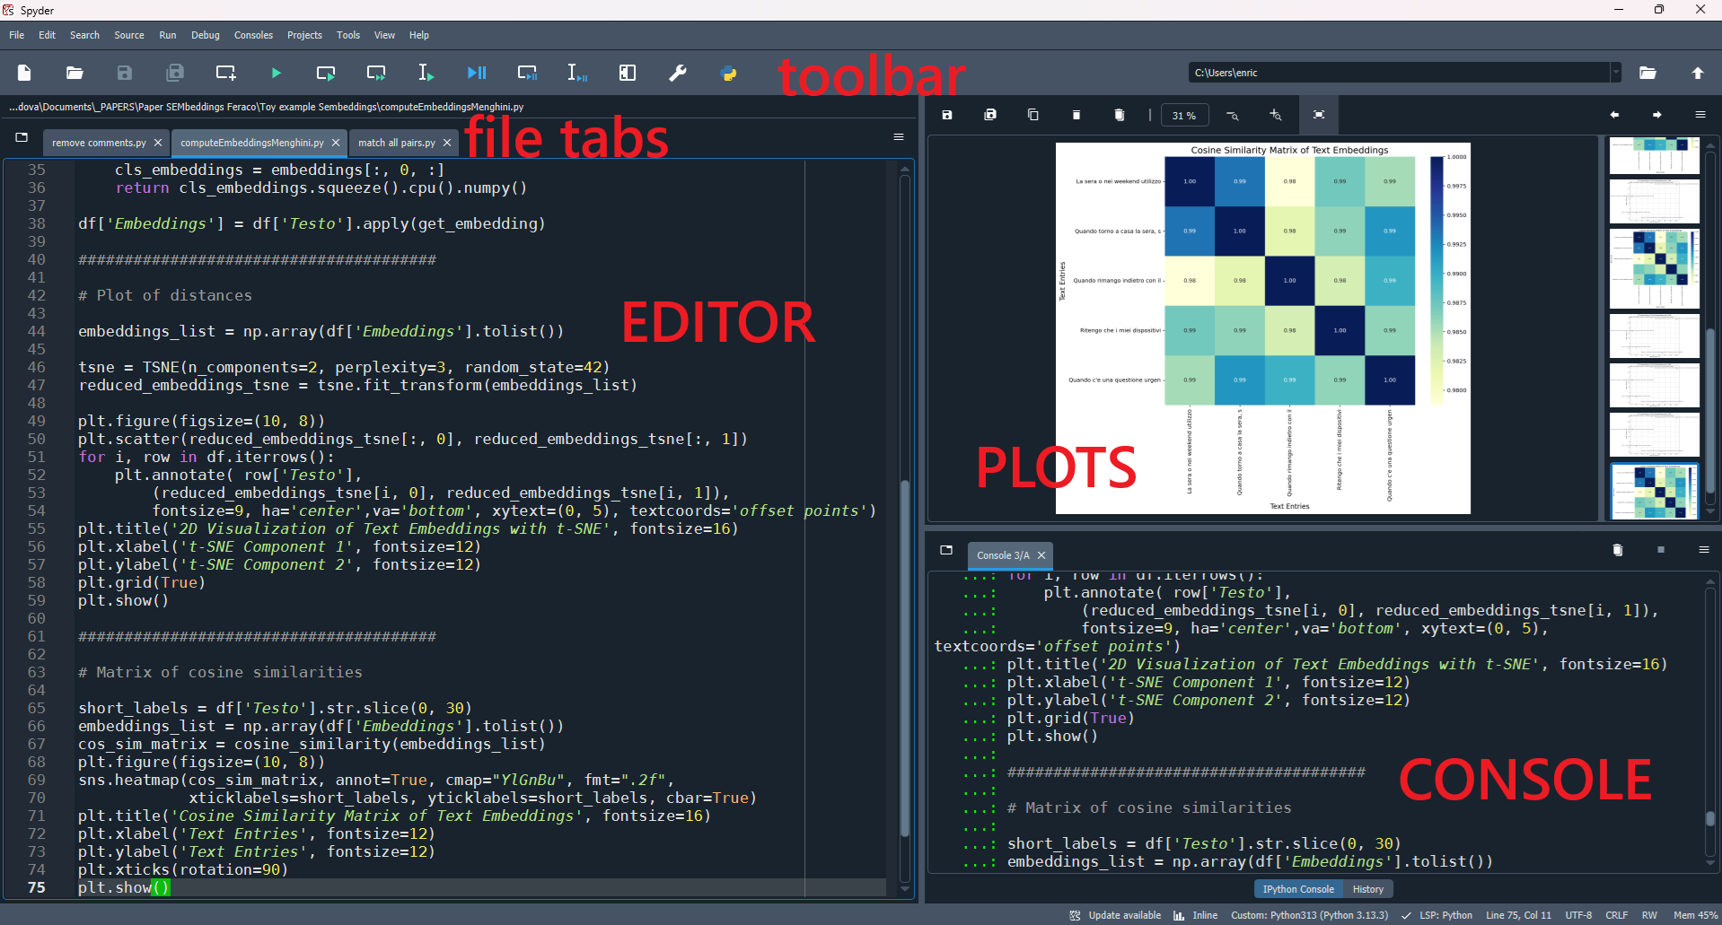Close the match all pairs.py tab
The image size is (1722, 925).
447,143
